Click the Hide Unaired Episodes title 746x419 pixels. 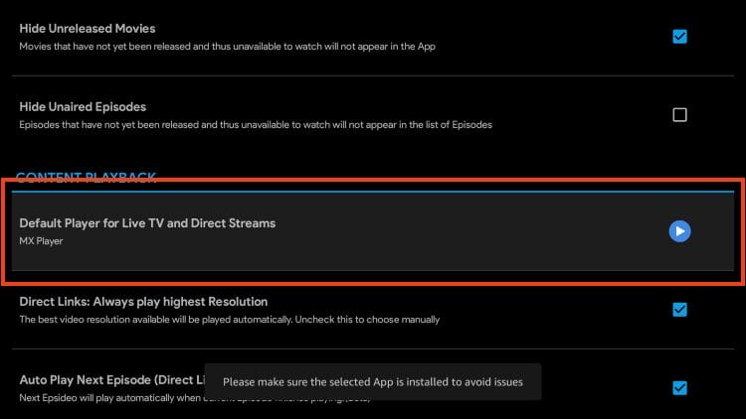click(83, 107)
